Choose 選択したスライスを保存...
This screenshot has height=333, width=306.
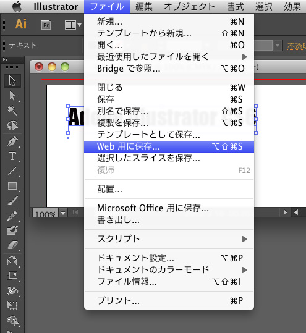(169, 158)
